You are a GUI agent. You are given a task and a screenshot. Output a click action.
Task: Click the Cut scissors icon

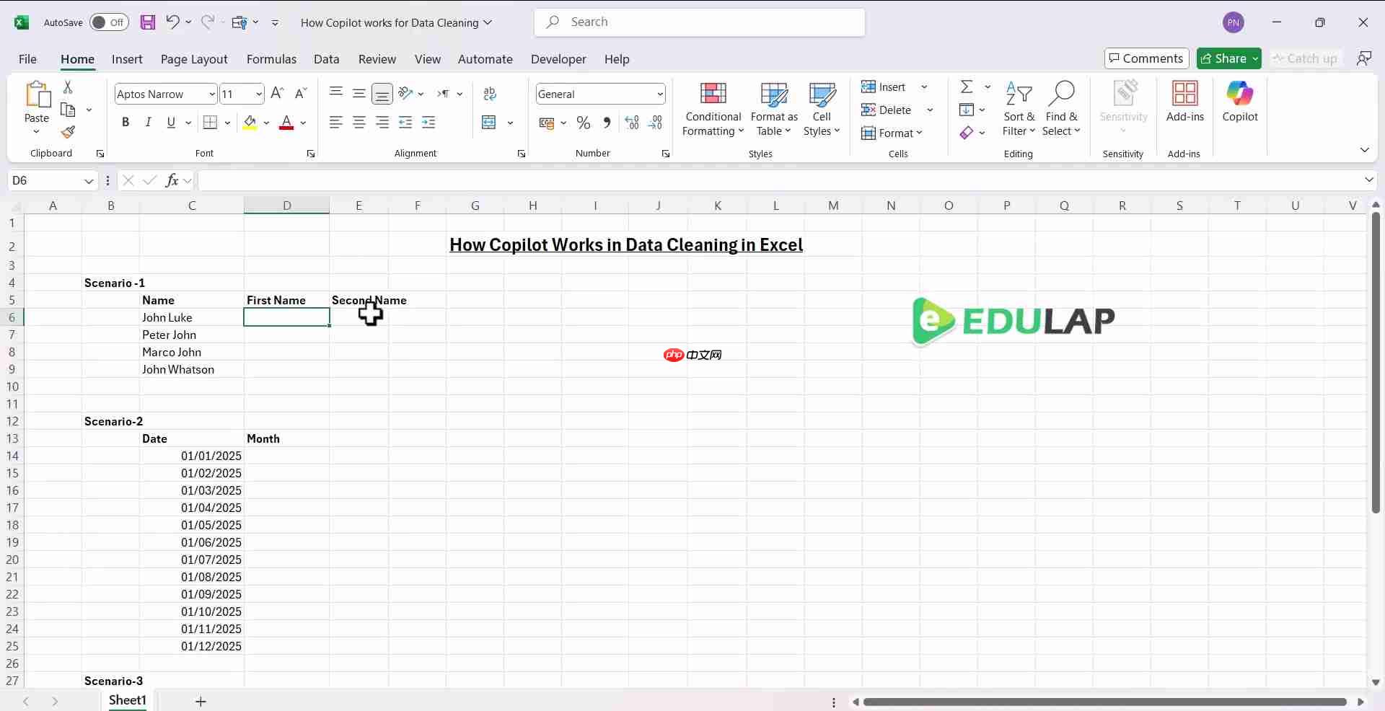(x=68, y=87)
